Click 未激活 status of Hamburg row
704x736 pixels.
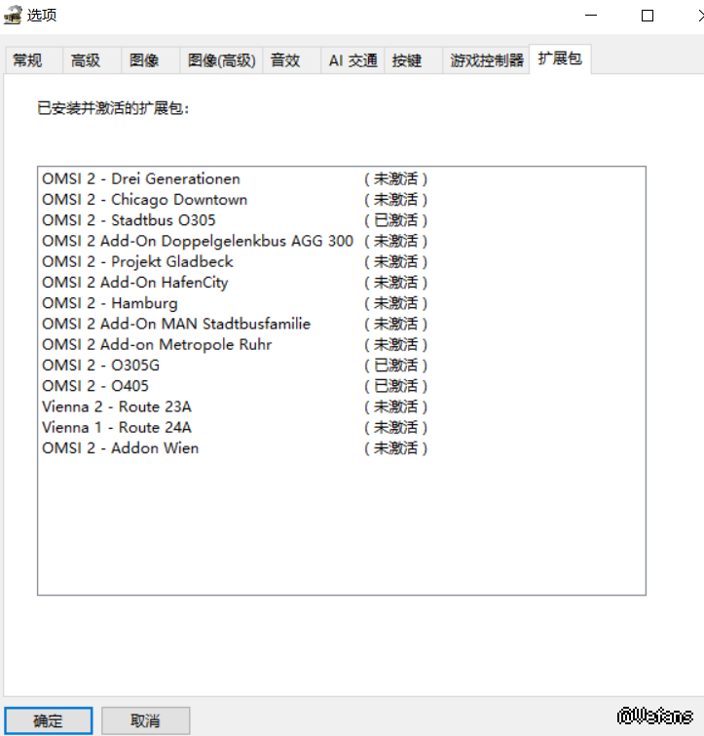(x=395, y=303)
